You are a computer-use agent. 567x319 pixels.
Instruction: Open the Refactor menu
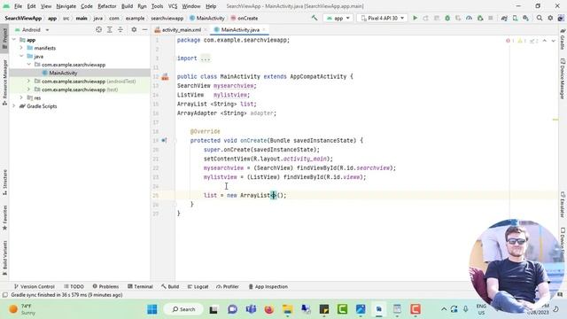pyautogui.click(x=106, y=6)
